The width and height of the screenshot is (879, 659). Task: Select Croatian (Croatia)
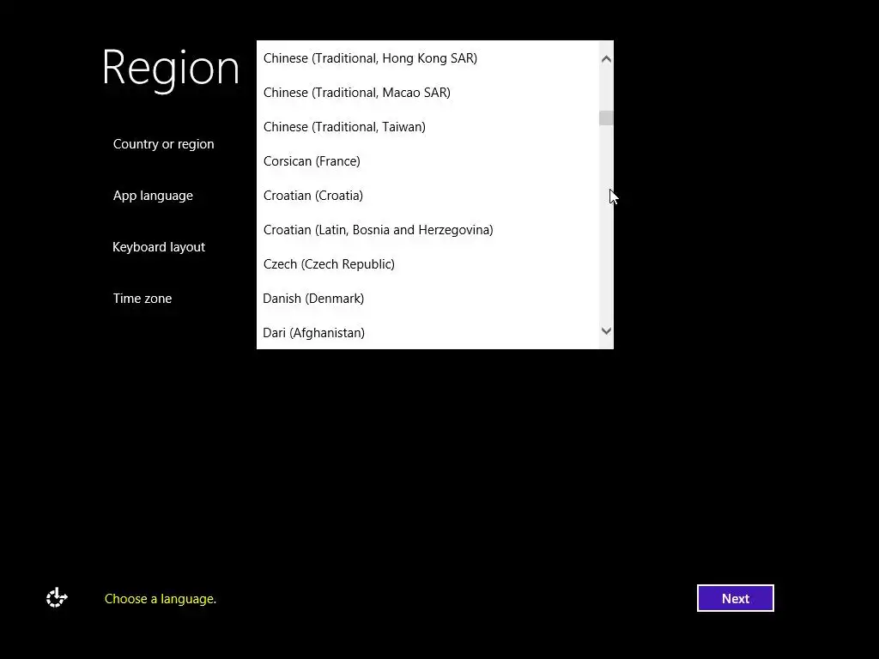point(427,196)
